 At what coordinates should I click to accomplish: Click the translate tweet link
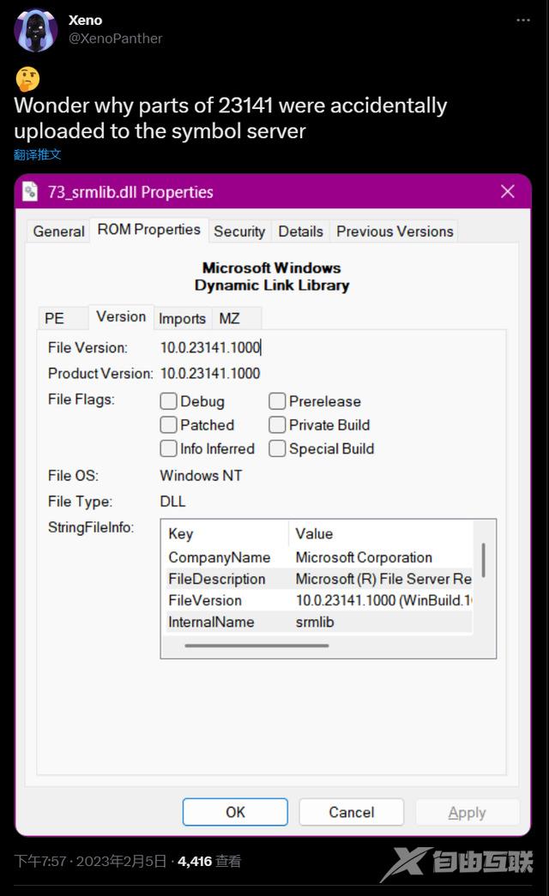(x=37, y=154)
